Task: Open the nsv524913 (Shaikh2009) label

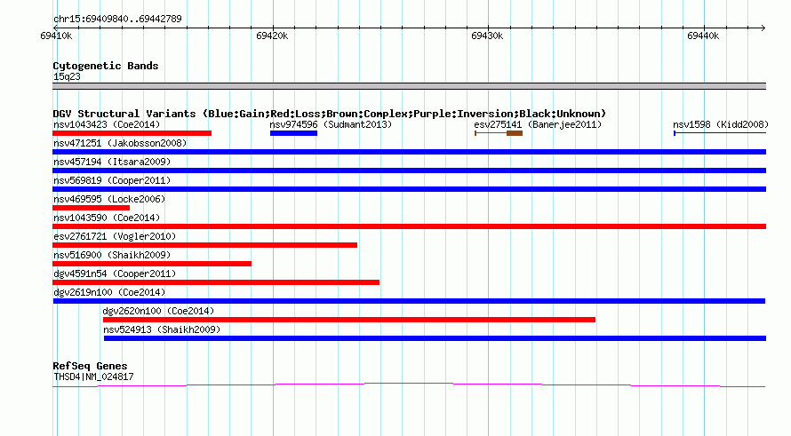Action: coord(162,329)
